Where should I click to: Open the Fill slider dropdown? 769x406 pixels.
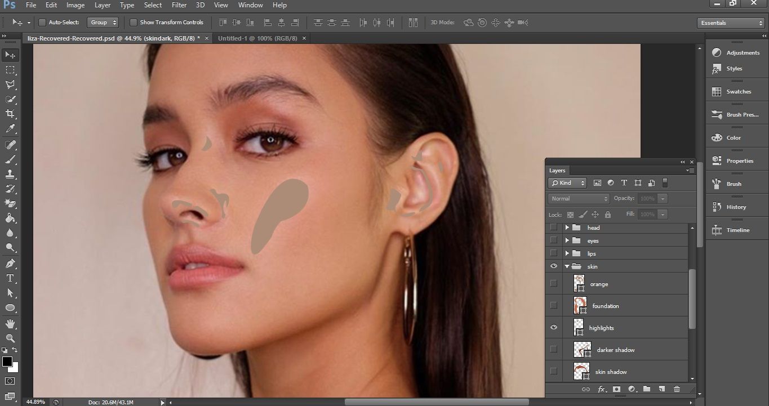click(x=663, y=215)
